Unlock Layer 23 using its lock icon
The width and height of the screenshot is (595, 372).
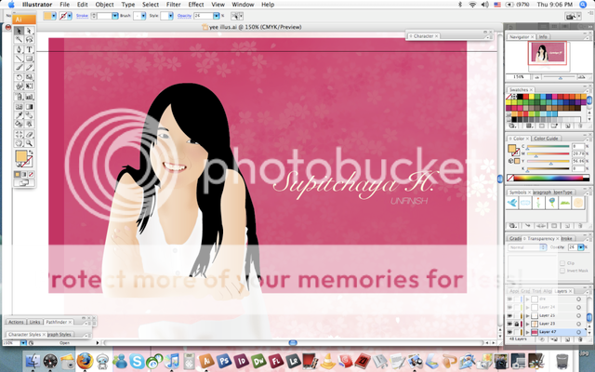(x=517, y=324)
